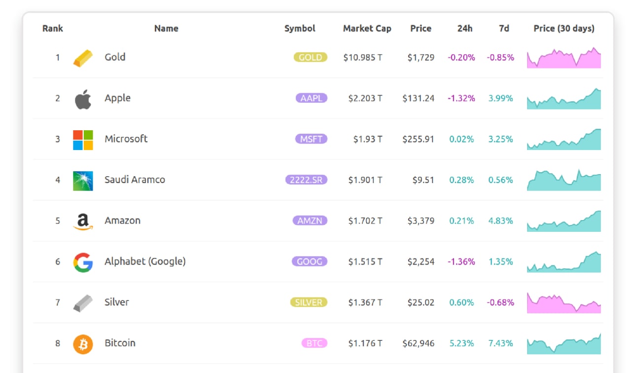Click the GOLD symbol badge

[311, 57]
